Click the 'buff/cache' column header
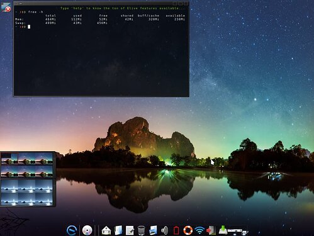The height and width of the screenshot is (236, 314). coord(149,16)
